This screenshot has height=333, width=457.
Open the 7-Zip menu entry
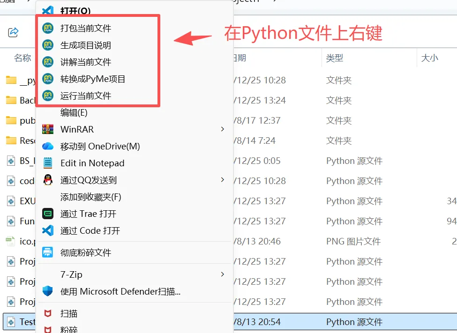click(71, 274)
